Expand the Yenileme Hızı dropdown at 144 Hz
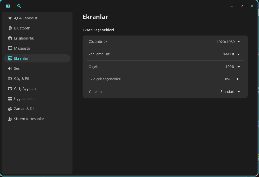This screenshot has height=177, width=259. tap(232, 54)
